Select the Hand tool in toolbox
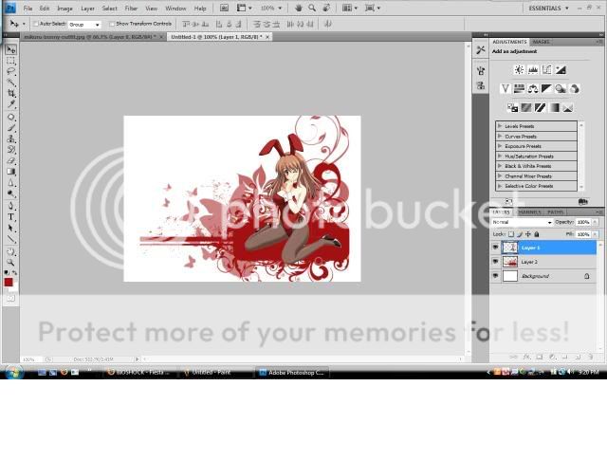 pos(10,251)
